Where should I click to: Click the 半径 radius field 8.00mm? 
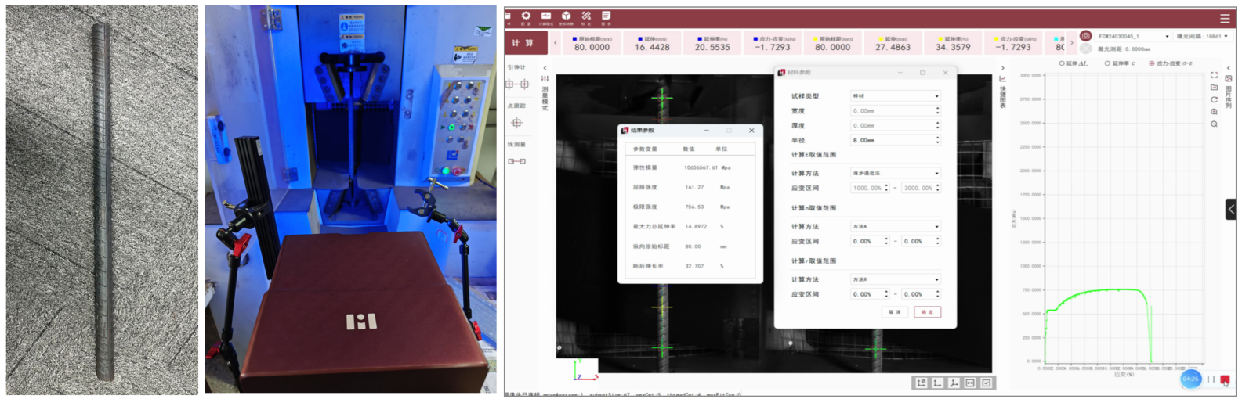coord(895,140)
